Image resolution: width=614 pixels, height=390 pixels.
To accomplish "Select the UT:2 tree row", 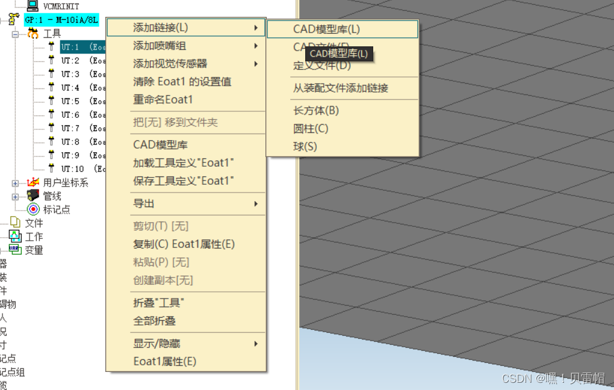I will 82,60.
